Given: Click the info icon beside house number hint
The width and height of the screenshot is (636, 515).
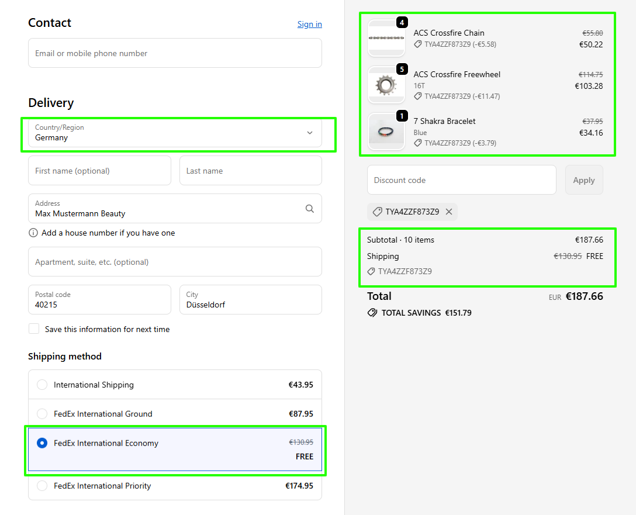Looking at the screenshot, I should coord(33,233).
